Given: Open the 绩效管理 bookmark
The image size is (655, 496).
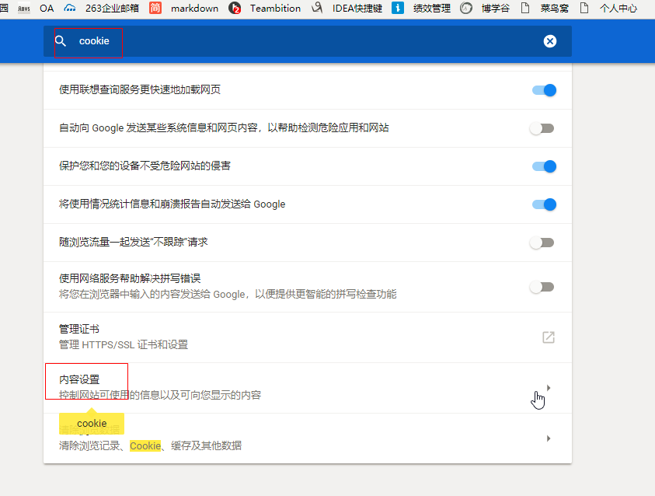Looking at the screenshot, I should click(432, 8).
